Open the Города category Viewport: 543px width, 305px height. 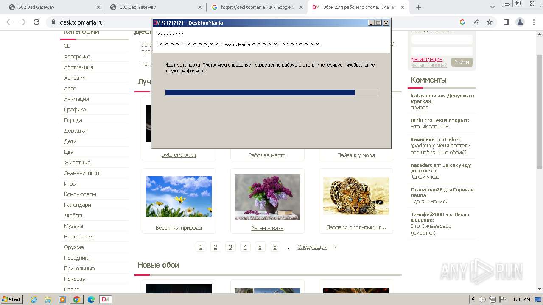pos(73,120)
